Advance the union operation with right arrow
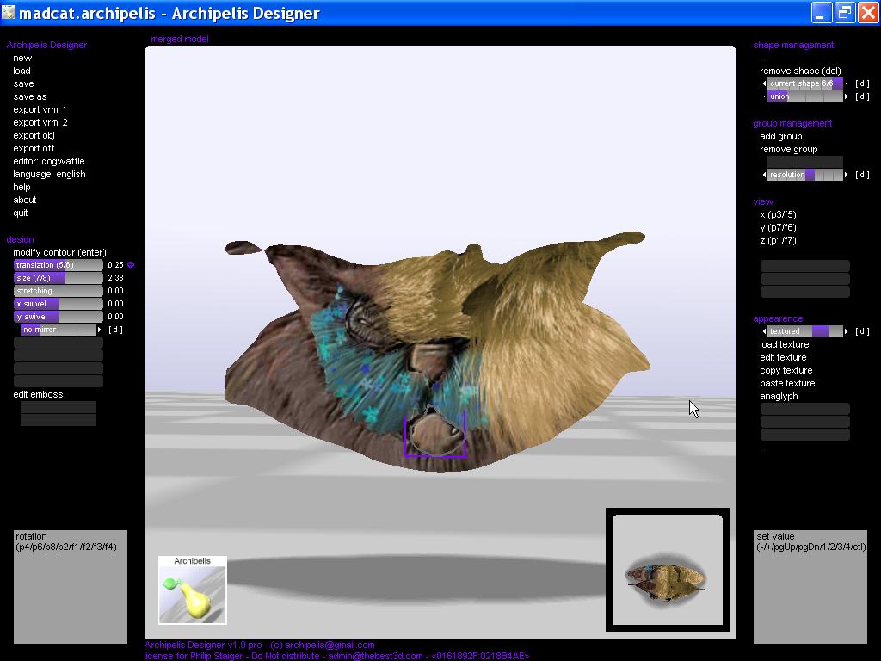The width and height of the screenshot is (881, 661). coord(847,96)
